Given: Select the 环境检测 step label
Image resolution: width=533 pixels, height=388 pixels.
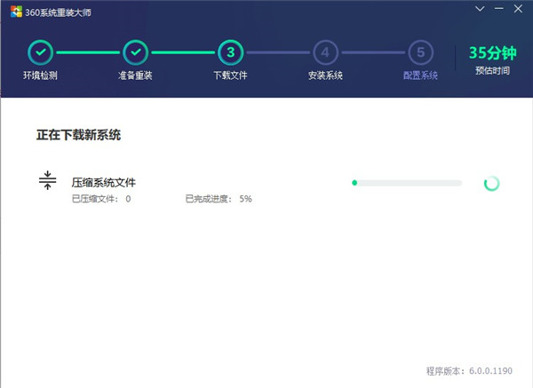Looking at the screenshot, I should [40, 75].
